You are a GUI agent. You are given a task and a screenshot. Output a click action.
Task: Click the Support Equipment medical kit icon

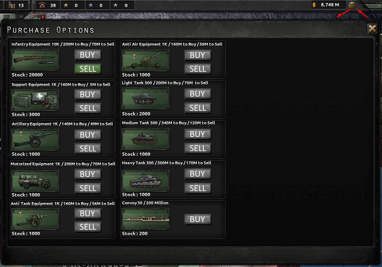pyautogui.click(x=35, y=100)
